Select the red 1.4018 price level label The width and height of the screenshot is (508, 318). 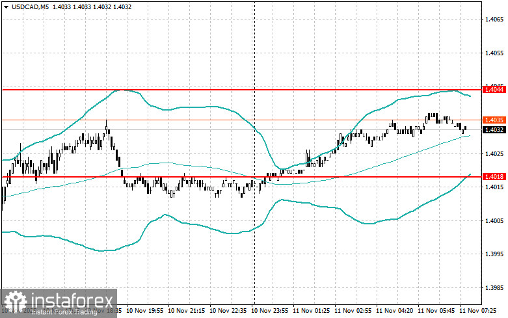tap(494, 176)
